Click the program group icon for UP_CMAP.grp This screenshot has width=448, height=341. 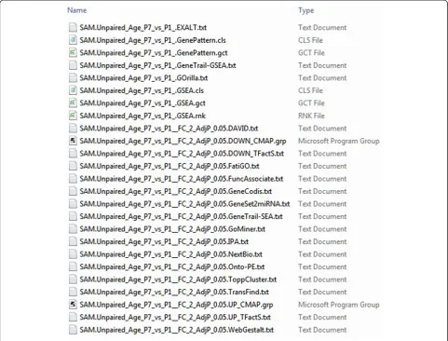[73, 305]
